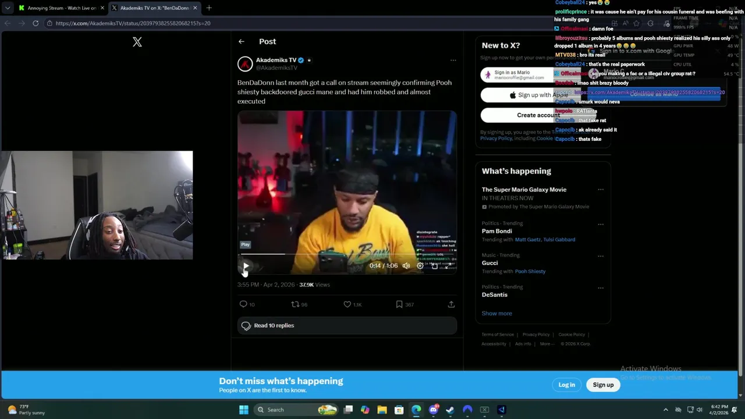Image resolution: width=745 pixels, height=419 pixels.
Task: Play the video in the post
Action: pyautogui.click(x=245, y=266)
